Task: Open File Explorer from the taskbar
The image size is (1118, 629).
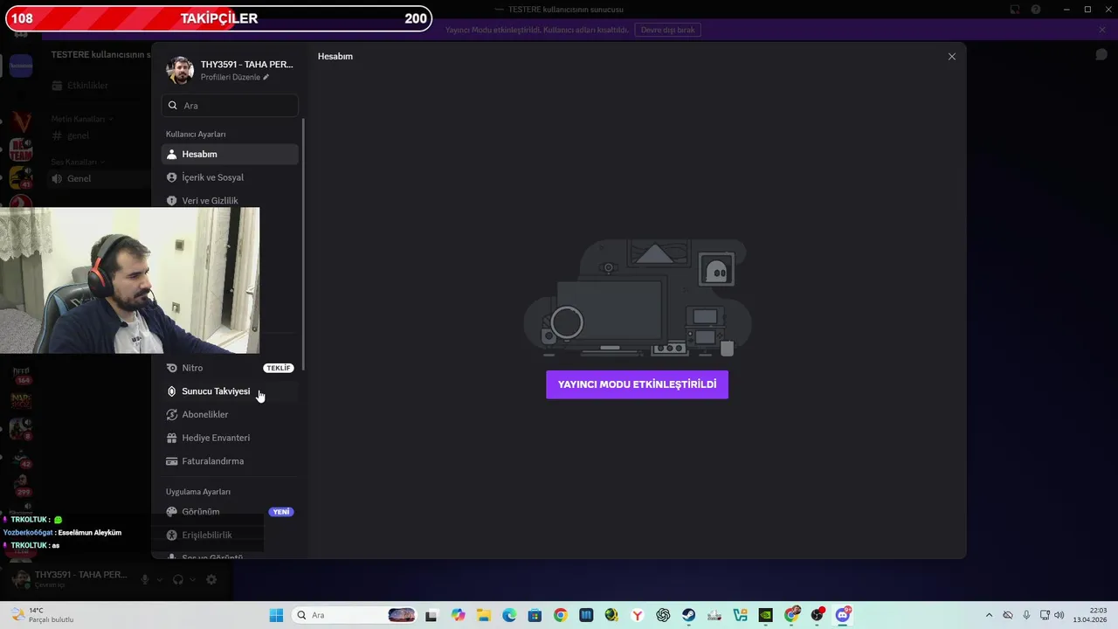Action: (x=484, y=615)
